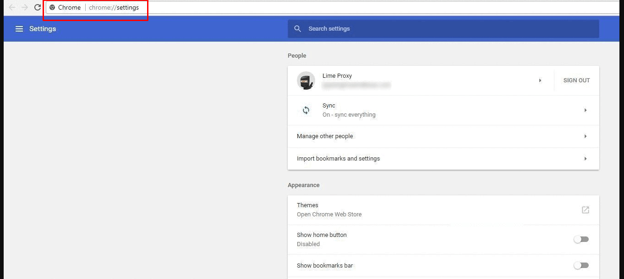The image size is (624, 279).
Task: Click the Search settings field
Action: (449, 29)
